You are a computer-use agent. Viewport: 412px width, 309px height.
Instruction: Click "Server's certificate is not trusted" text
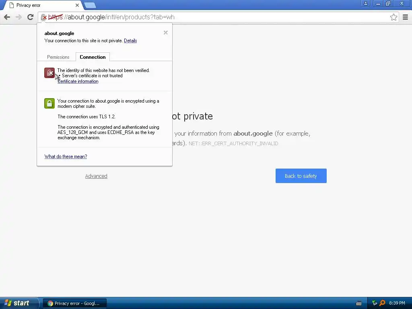point(92,76)
